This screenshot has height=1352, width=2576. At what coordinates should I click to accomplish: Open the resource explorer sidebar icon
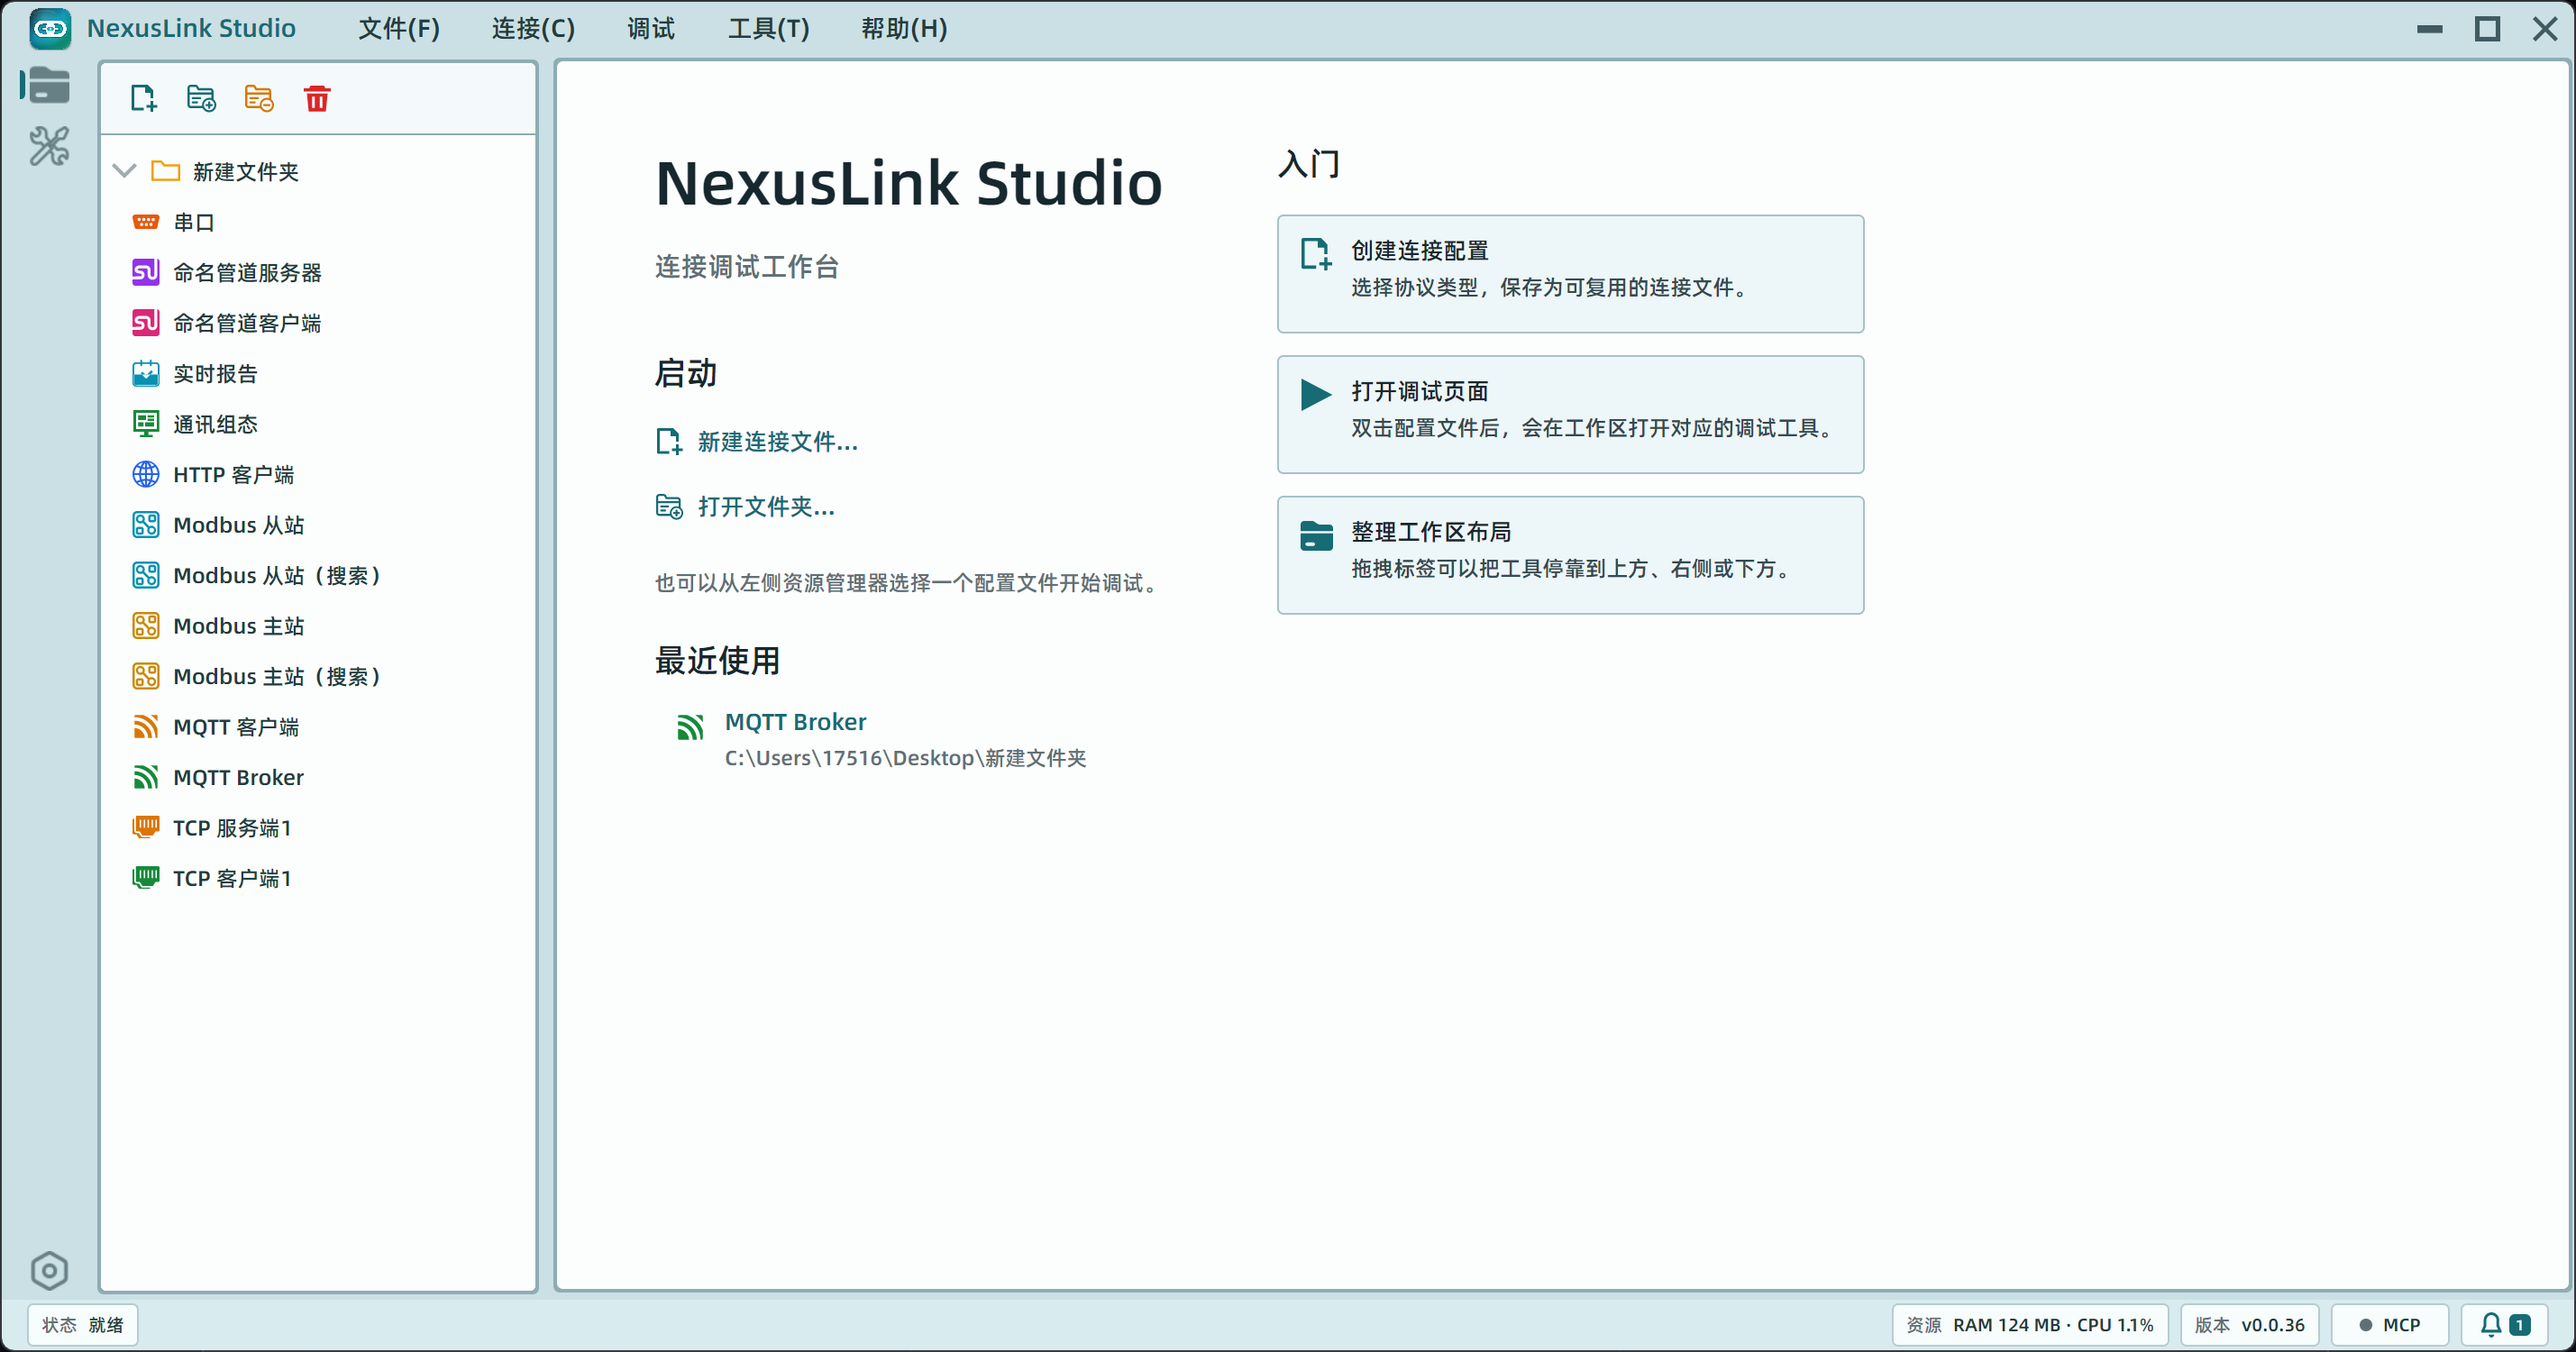click(47, 85)
